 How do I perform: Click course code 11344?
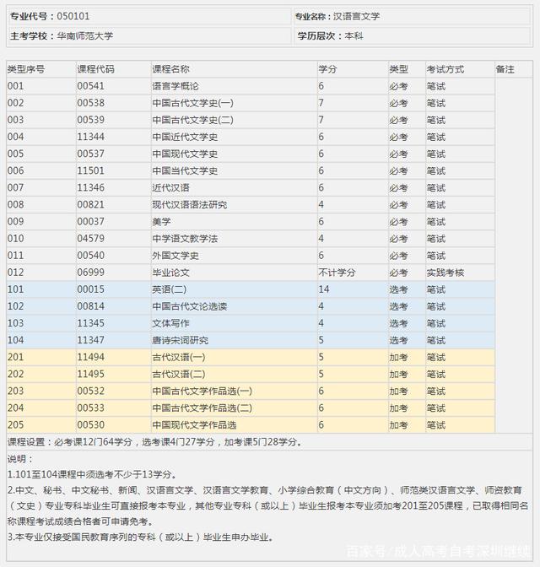point(90,137)
